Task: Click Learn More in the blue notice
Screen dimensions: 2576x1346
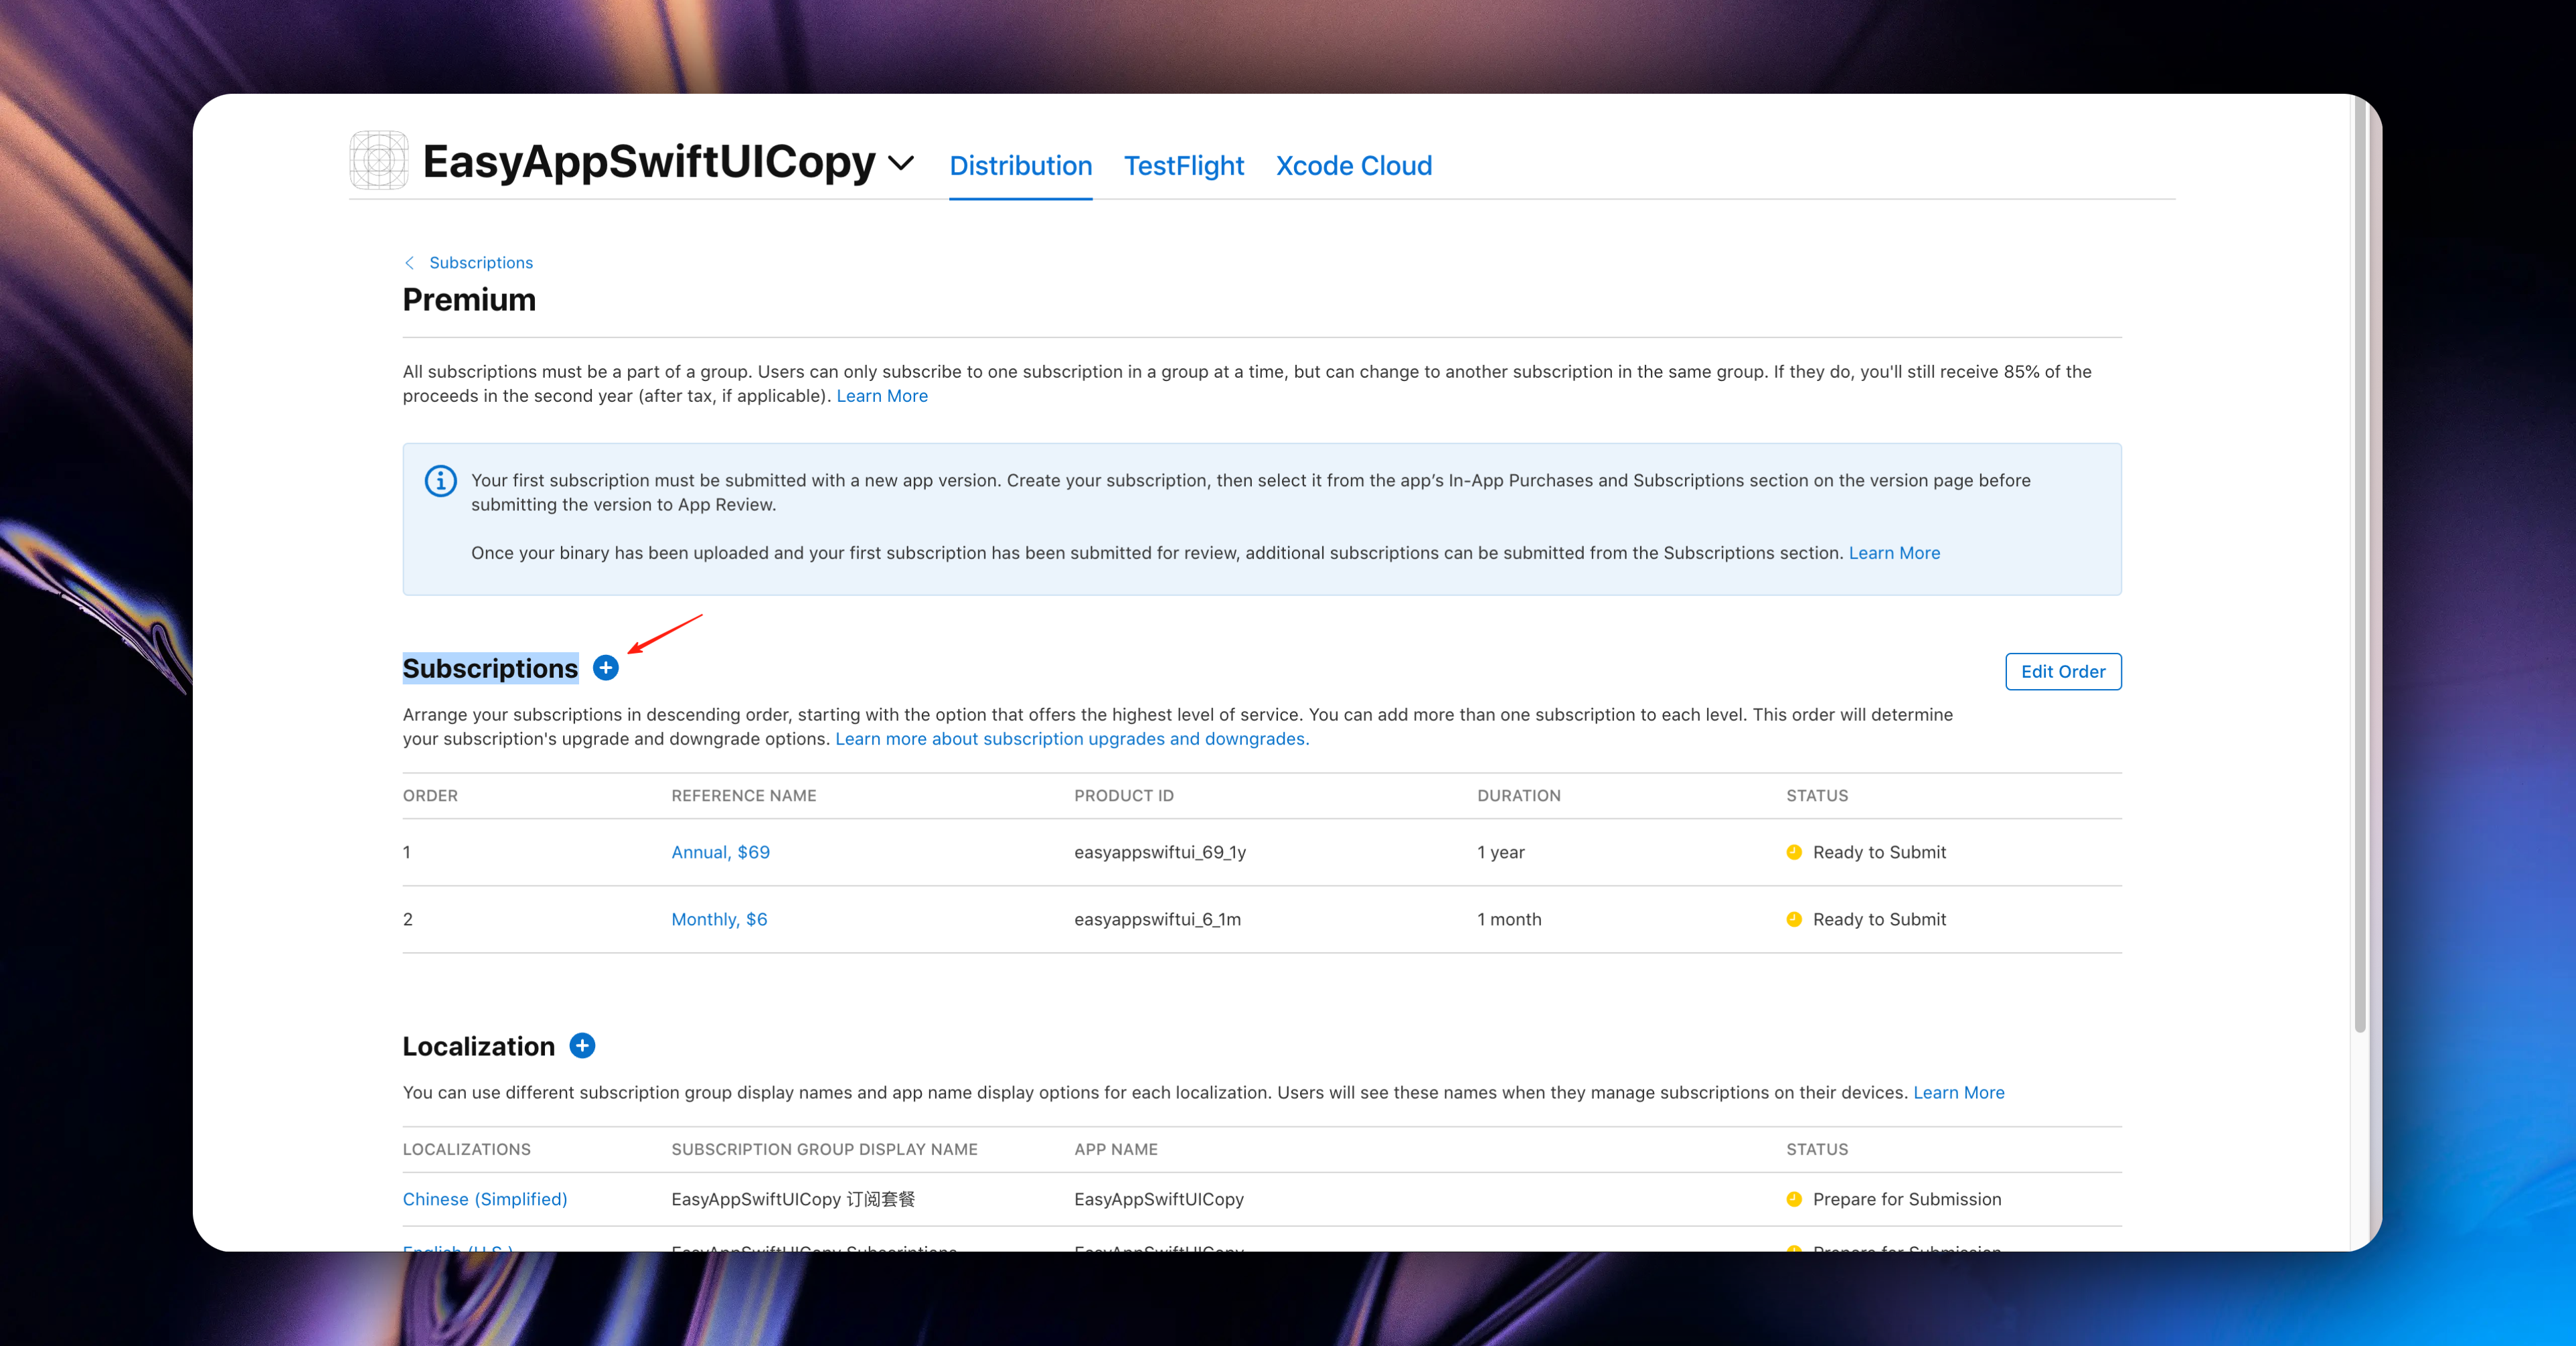Action: click(1894, 553)
